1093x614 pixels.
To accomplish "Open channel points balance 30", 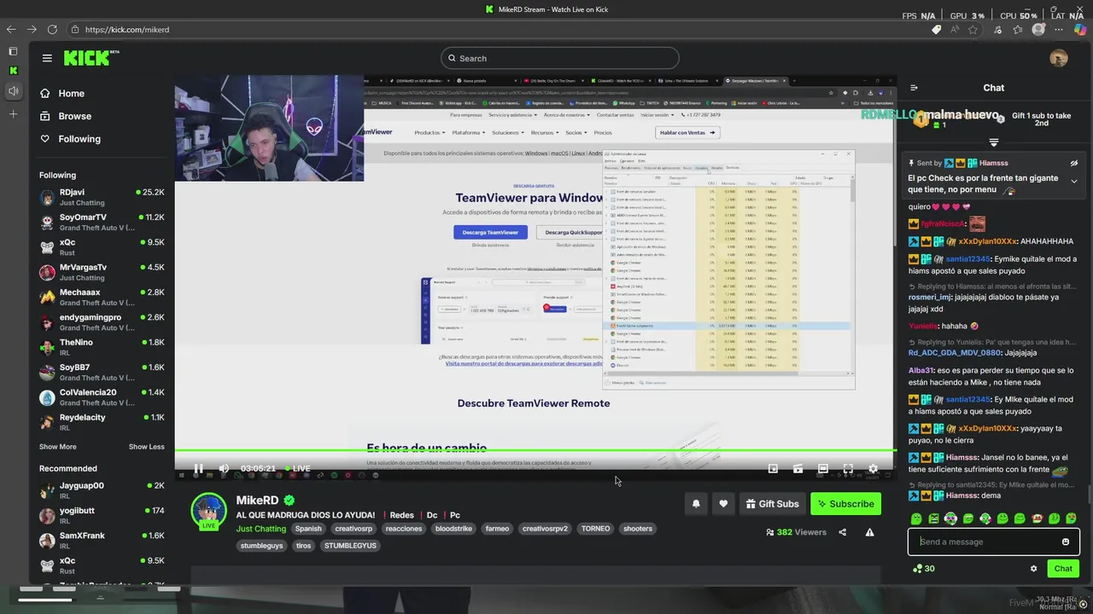I will point(924,569).
